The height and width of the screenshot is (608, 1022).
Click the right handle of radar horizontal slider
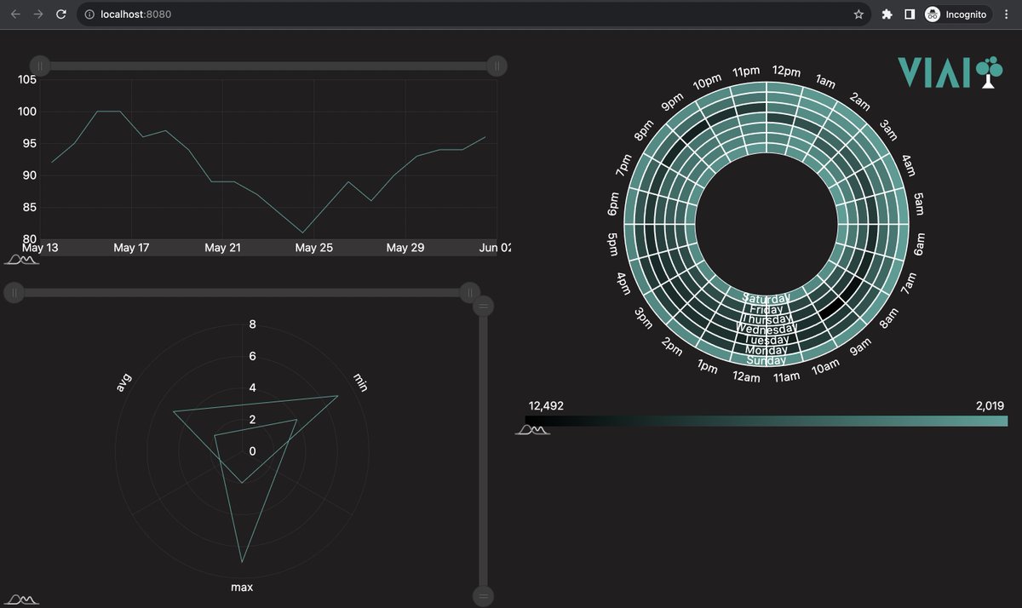(469, 293)
